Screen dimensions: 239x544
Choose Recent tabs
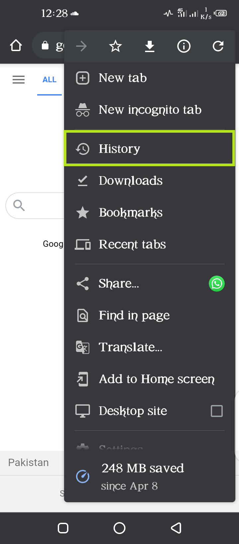tap(149, 244)
